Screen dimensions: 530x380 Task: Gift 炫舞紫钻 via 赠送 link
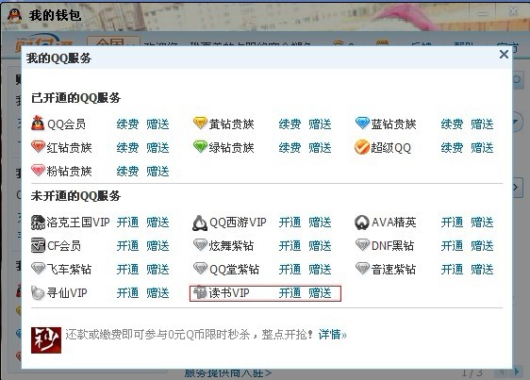(x=320, y=246)
